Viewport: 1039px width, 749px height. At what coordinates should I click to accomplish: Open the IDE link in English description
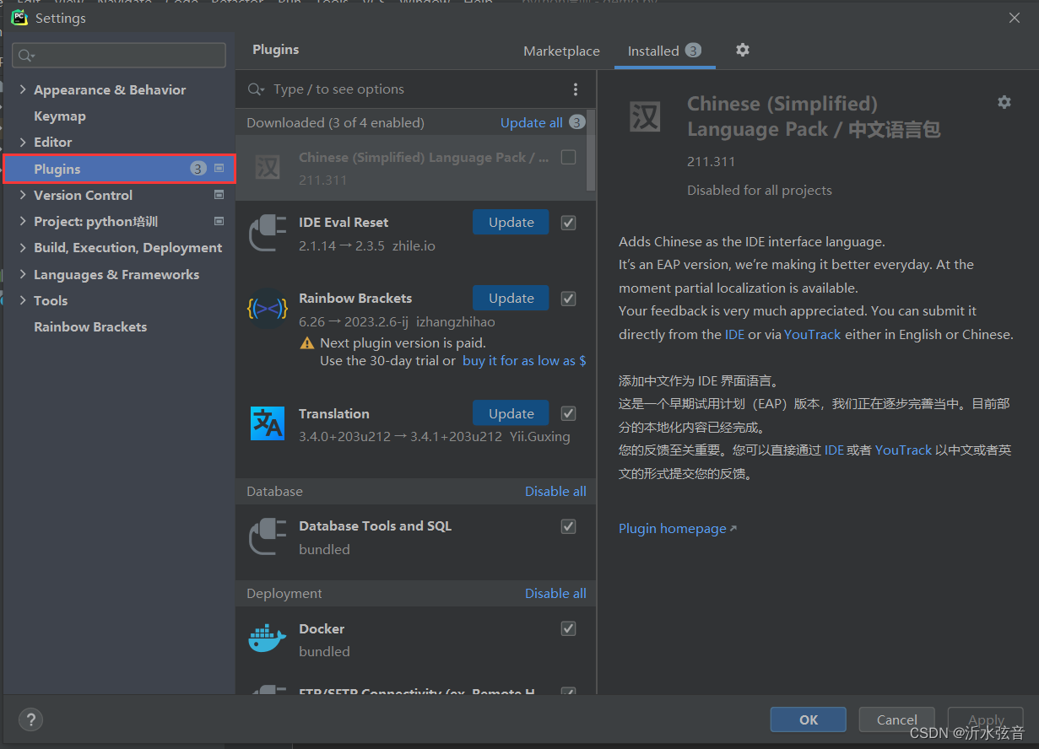pos(734,334)
